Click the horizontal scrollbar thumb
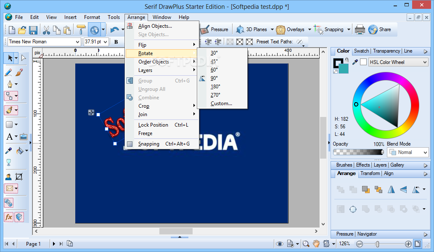 176,231
